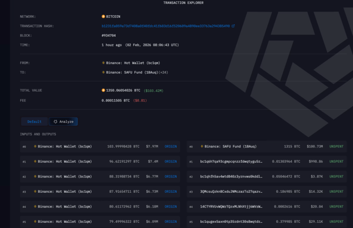
Task: Open Hot Wallet address in input #0 row
Action: tap(65, 146)
